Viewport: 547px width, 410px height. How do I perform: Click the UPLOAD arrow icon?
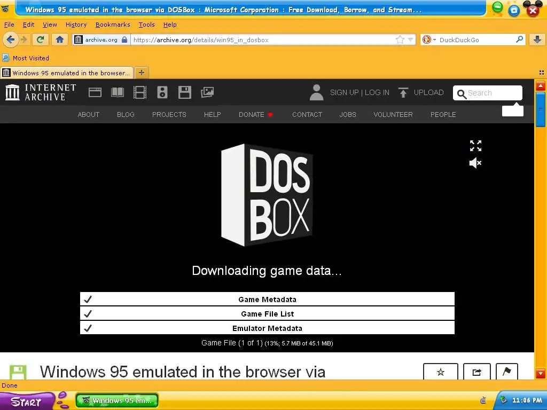coord(403,92)
